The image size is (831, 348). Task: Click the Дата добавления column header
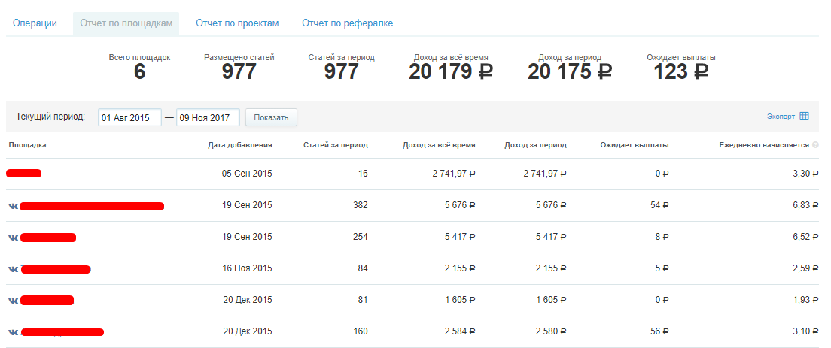point(240,145)
